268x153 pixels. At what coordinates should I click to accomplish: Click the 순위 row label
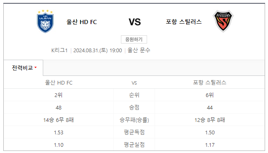[134, 95]
